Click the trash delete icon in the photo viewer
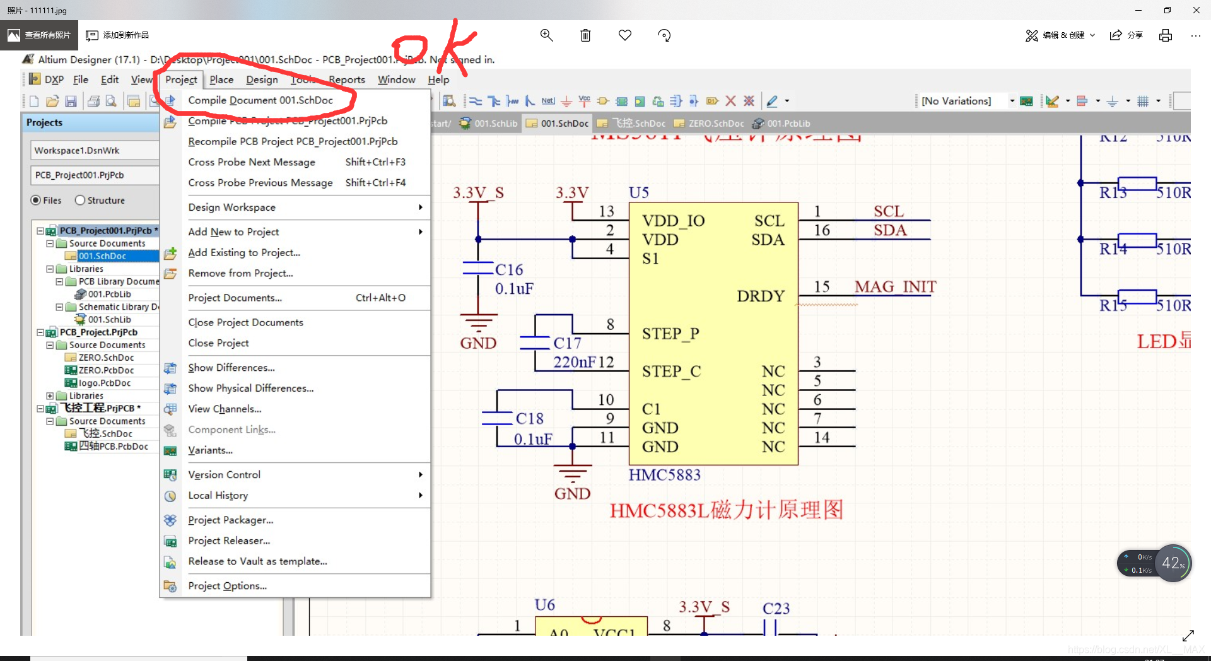1211x661 pixels. click(585, 35)
